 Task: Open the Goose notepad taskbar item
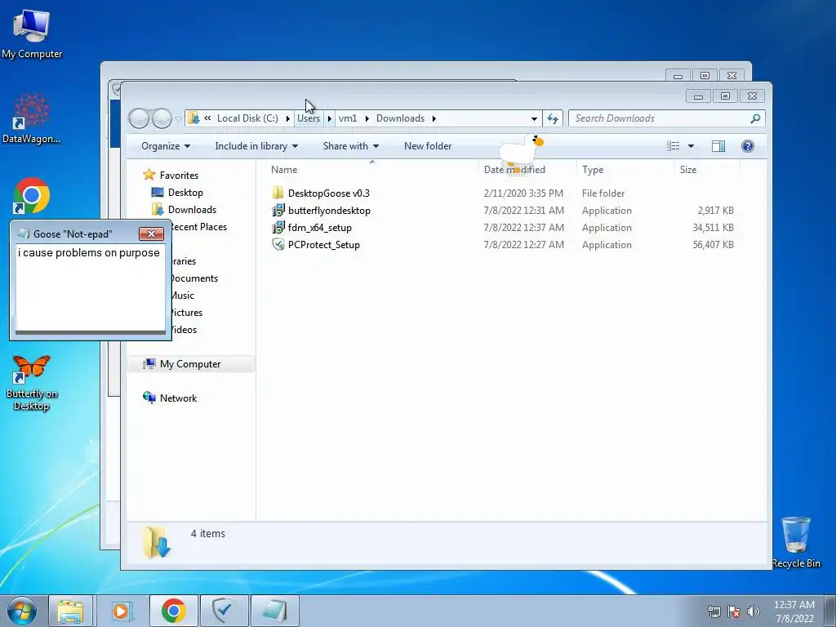click(x=275, y=611)
